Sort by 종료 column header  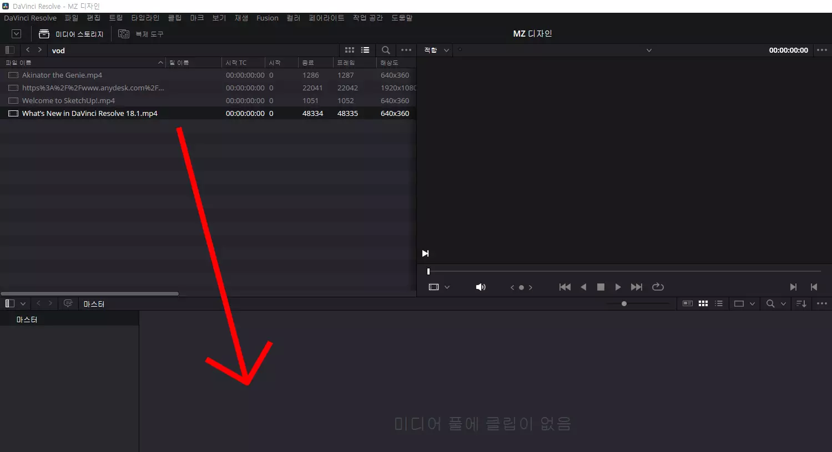[315, 63]
